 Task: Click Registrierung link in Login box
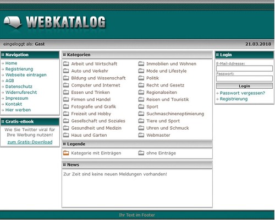(234, 99)
